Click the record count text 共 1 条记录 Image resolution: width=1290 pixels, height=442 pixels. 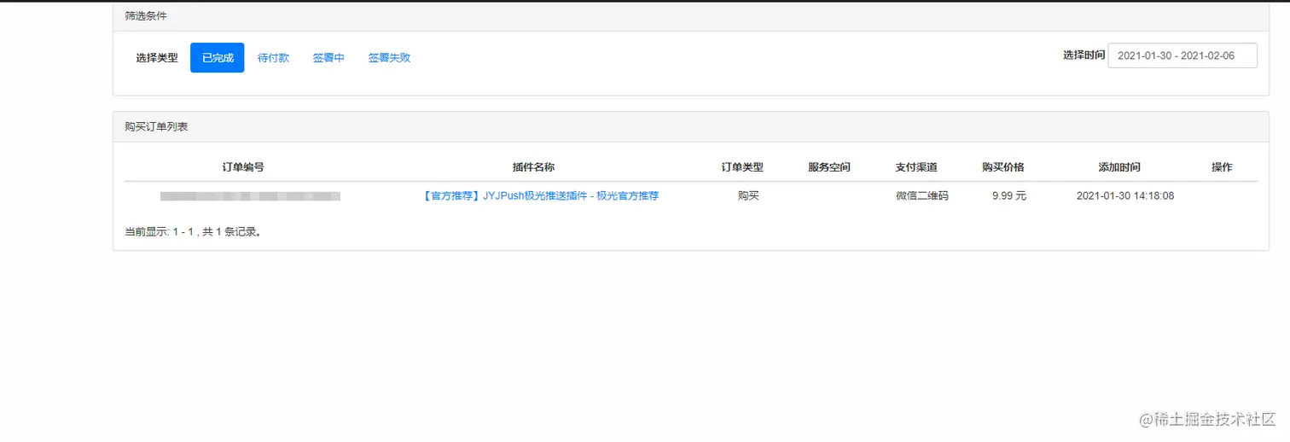[231, 231]
